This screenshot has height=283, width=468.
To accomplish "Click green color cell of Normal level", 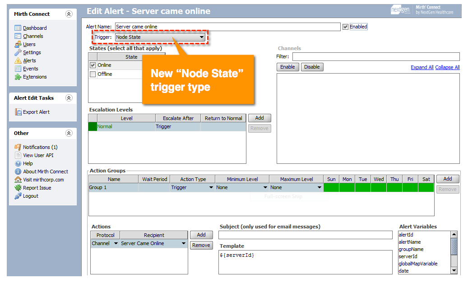I will pos(93,126).
